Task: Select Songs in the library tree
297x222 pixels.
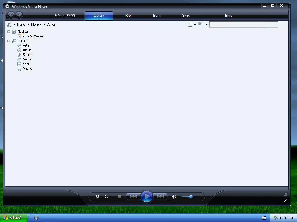Action: pyautogui.click(x=27, y=55)
